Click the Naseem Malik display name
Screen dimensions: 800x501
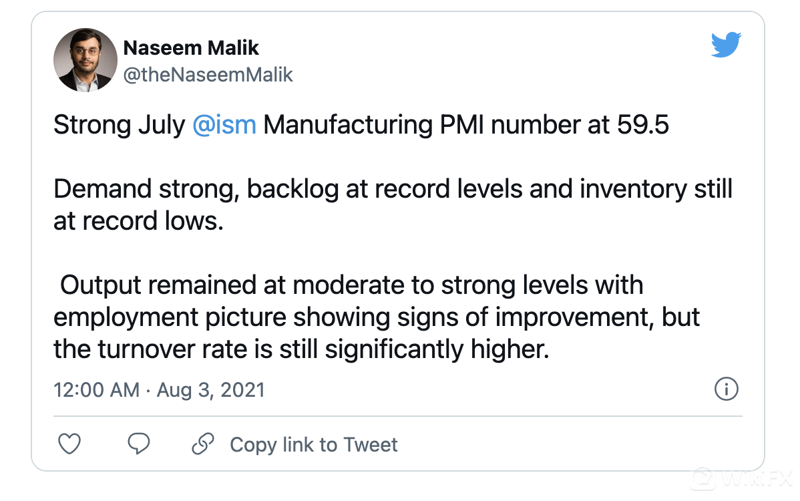click(191, 48)
